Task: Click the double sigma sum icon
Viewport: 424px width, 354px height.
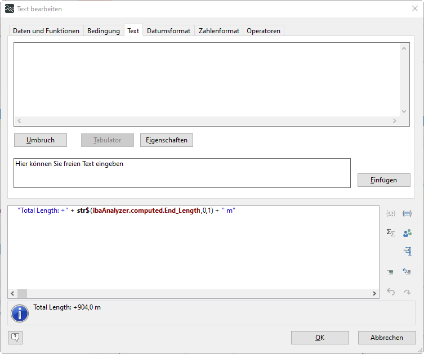Action: (390, 232)
